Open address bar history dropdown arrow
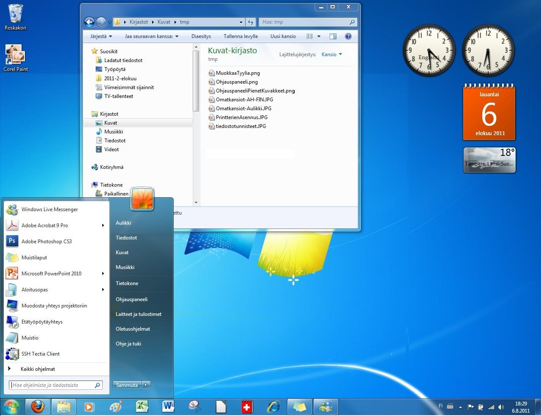The height and width of the screenshot is (416, 541). [241, 22]
